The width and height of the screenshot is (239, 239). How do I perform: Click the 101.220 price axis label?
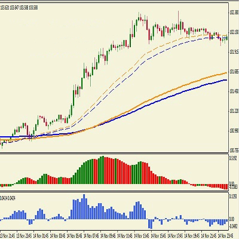pyautogui.click(x=234, y=111)
